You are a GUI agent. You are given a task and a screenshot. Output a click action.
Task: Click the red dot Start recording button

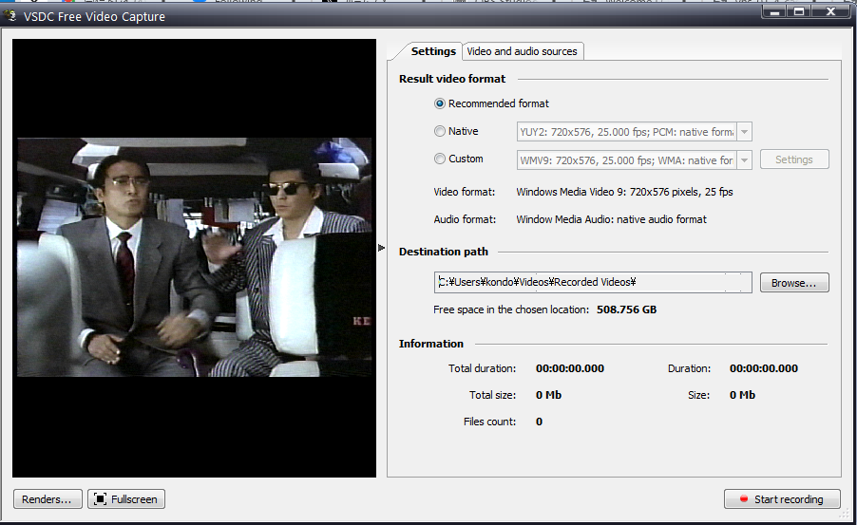click(782, 499)
